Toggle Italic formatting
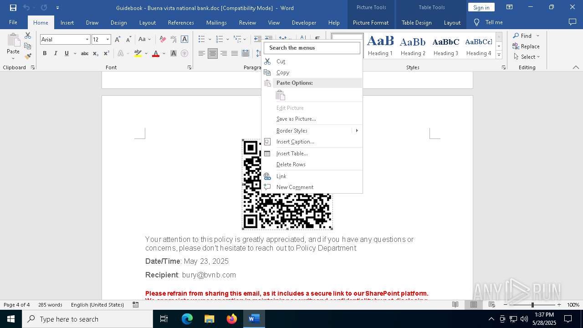The height and width of the screenshot is (328, 583). [56, 53]
